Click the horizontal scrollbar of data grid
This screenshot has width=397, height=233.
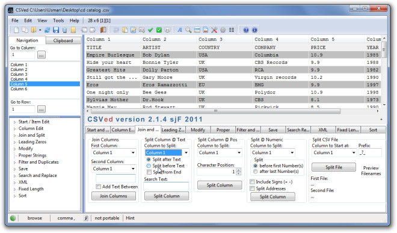coord(216,111)
